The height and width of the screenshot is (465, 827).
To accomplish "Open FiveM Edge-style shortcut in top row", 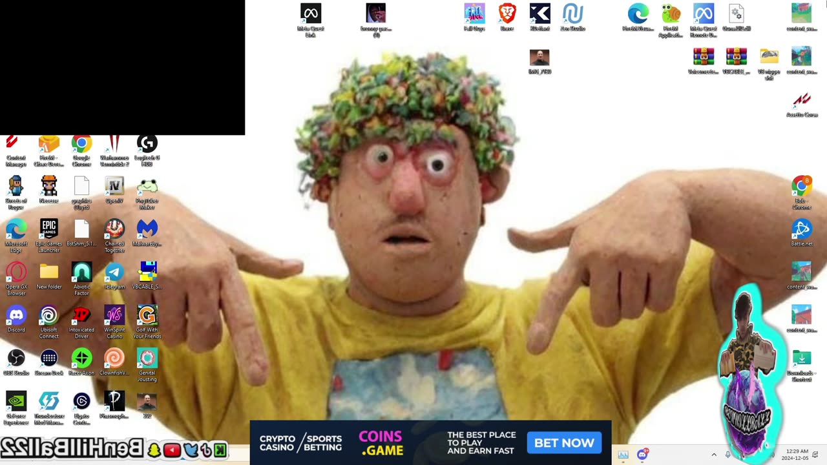I will tap(638, 17).
